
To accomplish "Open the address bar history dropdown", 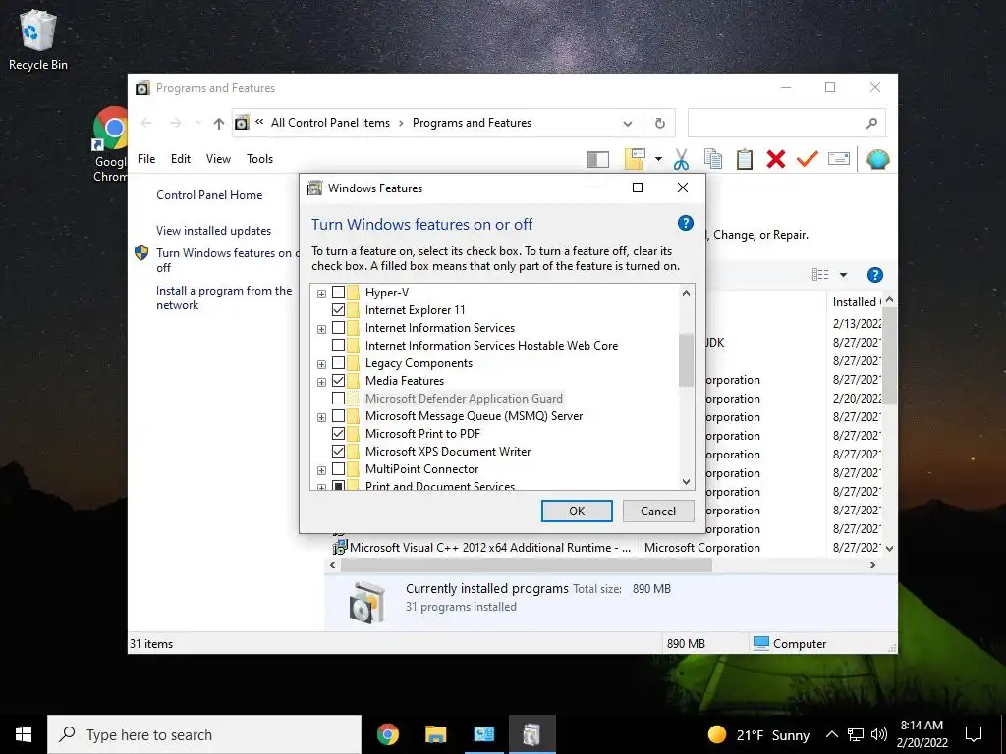I will (628, 123).
